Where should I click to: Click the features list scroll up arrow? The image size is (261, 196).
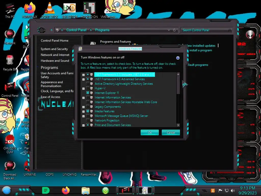coord(178,74)
